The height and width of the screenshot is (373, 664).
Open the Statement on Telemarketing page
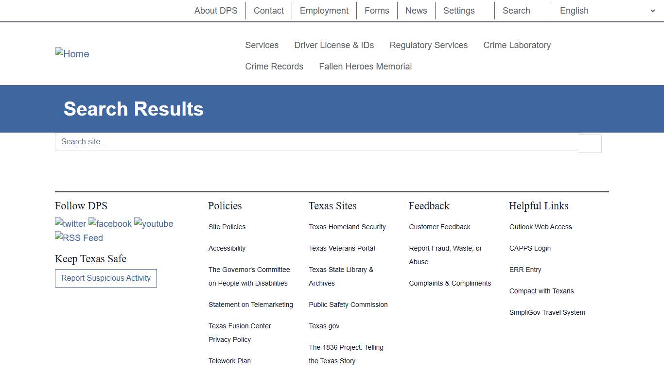tap(250, 305)
